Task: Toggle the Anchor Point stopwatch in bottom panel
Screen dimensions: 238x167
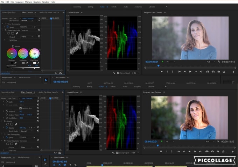Action: (7, 115)
